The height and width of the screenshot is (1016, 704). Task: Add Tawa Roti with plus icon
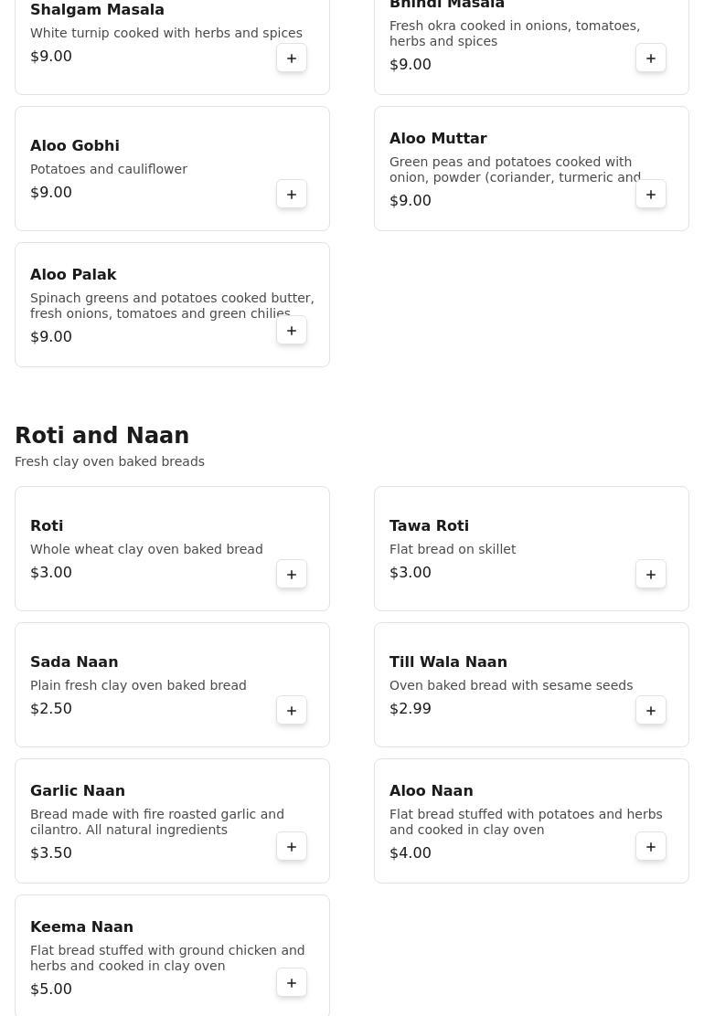(651, 575)
